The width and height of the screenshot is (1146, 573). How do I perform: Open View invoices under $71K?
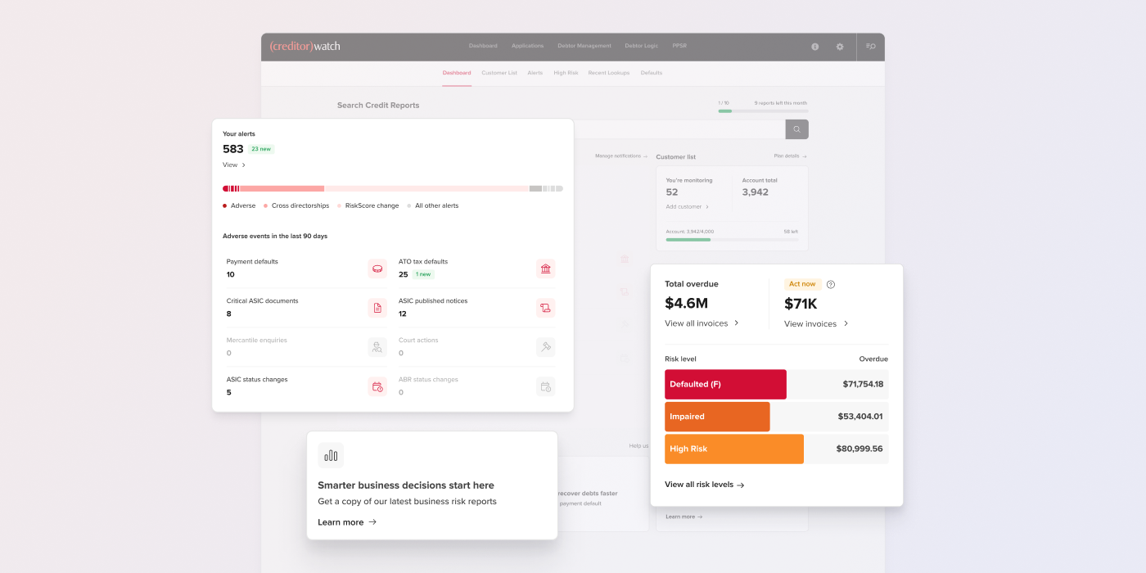[815, 324]
